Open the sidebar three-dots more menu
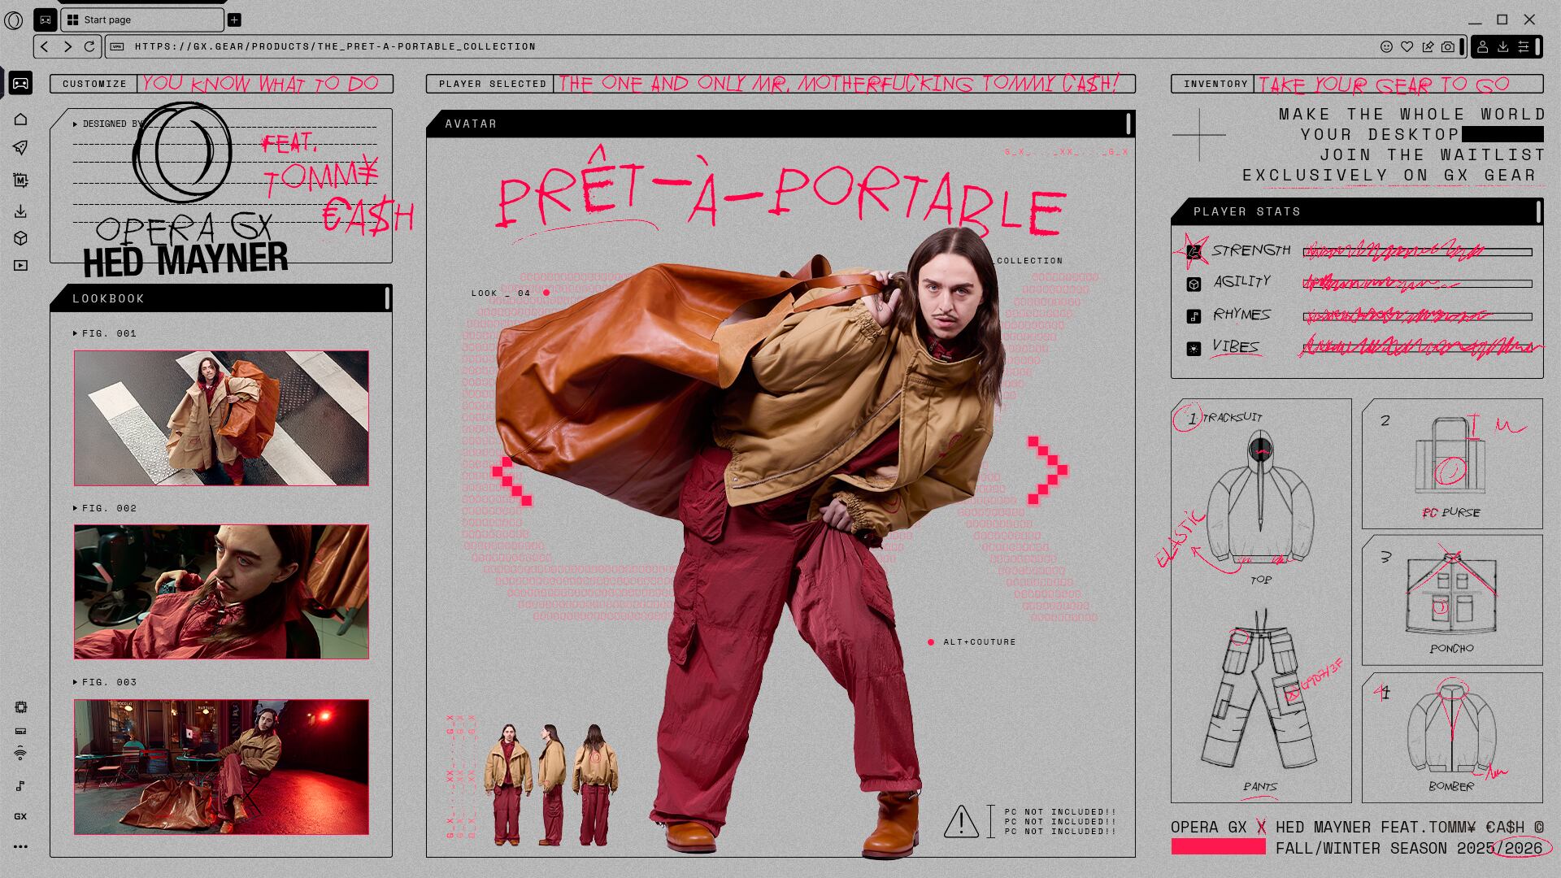 click(20, 846)
